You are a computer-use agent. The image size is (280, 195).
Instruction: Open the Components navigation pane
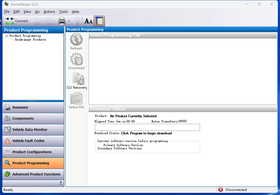[33, 118]
